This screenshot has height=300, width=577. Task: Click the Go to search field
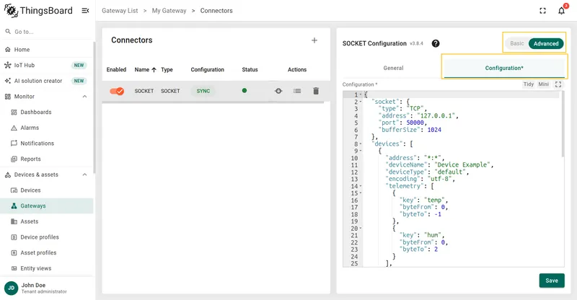47,32
